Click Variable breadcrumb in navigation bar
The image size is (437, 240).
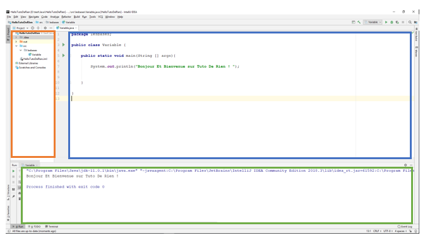(69, 22)
